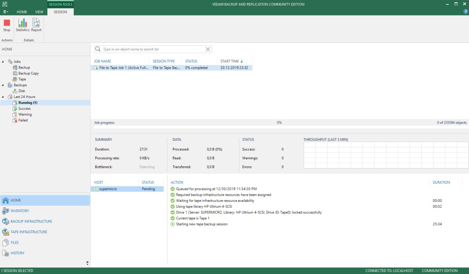The width and height of the screenshot is (469, 274).
Task: Select File to Tape Job 1 row
Action: coord(171,68)
